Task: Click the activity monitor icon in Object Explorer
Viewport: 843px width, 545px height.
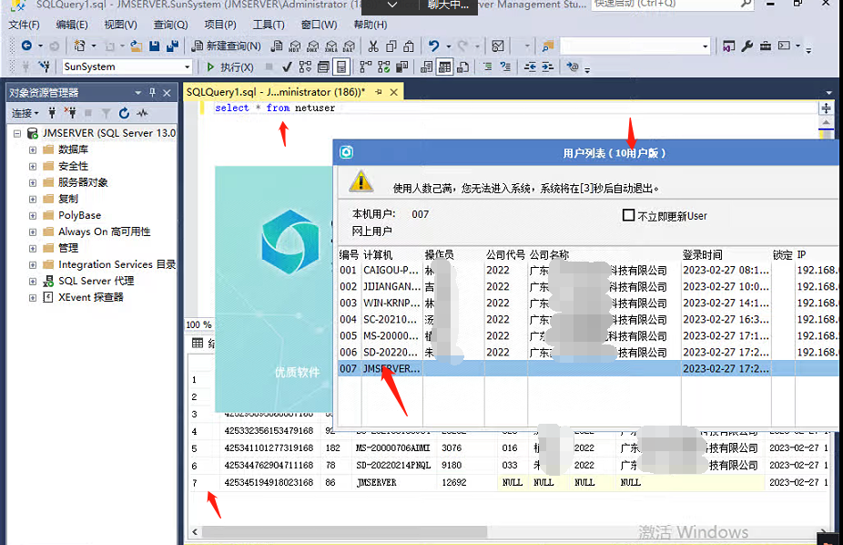Action: pos(142,113)
